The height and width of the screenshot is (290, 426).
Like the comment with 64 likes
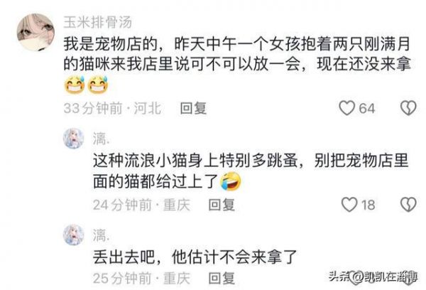click(x=347, y=108)
